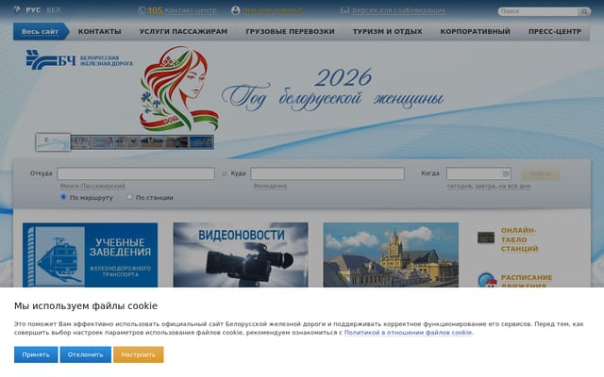The image size is (604, 377).
Task: Decline cookies with Отклонить button
Action: 86,354
